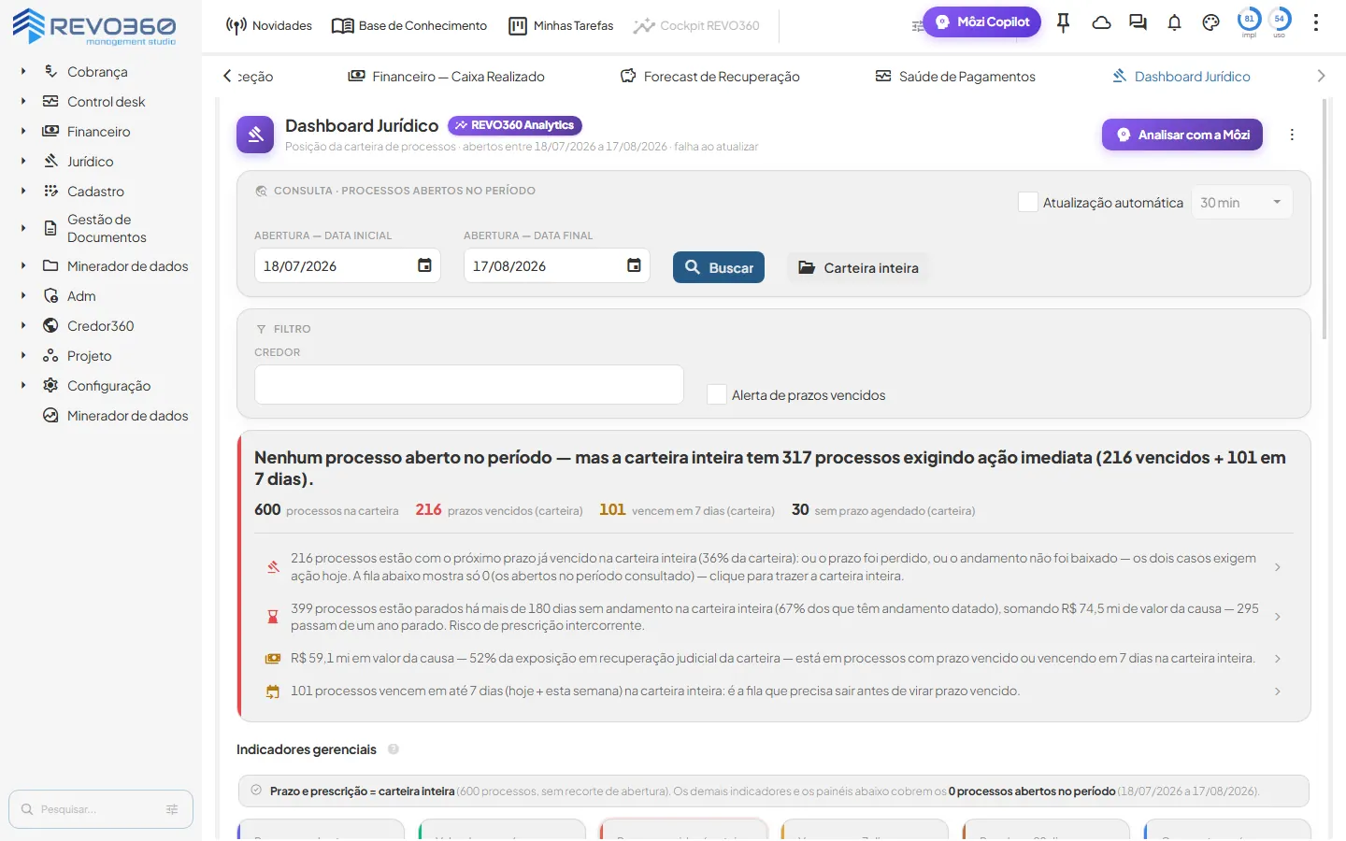Open Minhas Tarefas
Image resolution: width=1346 pixels, height=841 pixels.
561,25
